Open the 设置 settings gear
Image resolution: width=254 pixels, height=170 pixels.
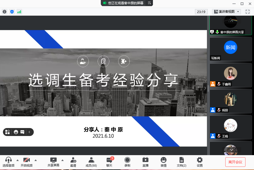[x=200, y=162]
